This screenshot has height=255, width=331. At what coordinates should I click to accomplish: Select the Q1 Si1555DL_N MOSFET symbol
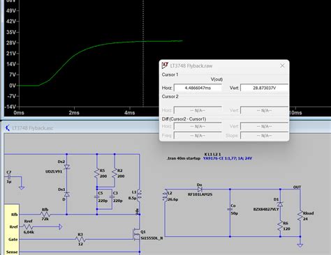pos(137,234)
